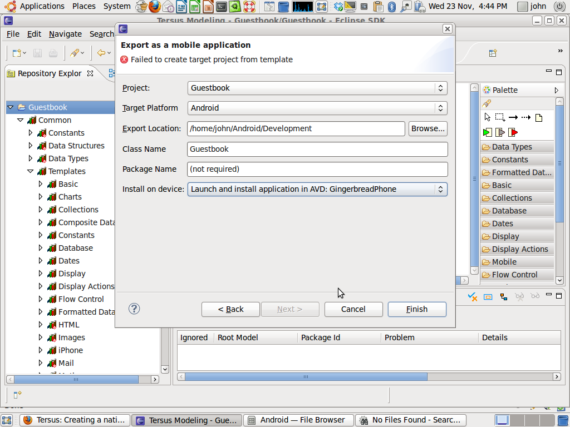Click the Finish button
Image resolution: width=570 pixels, height=427 pixels.
click(x=417, y=309)
